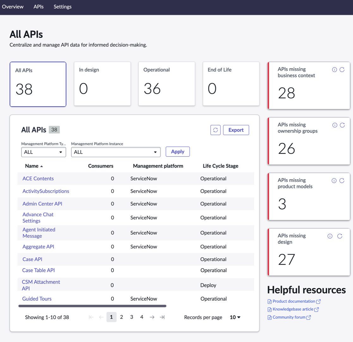The height and width of the screenshot is (342, 353).
Task: Open the Admin Center API link
Action: coord(42,204)
